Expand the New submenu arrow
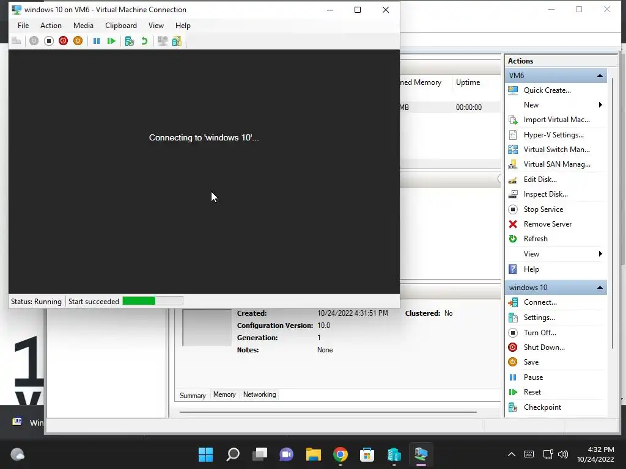This screenshot has width=626, height=469. pos(600,105)
